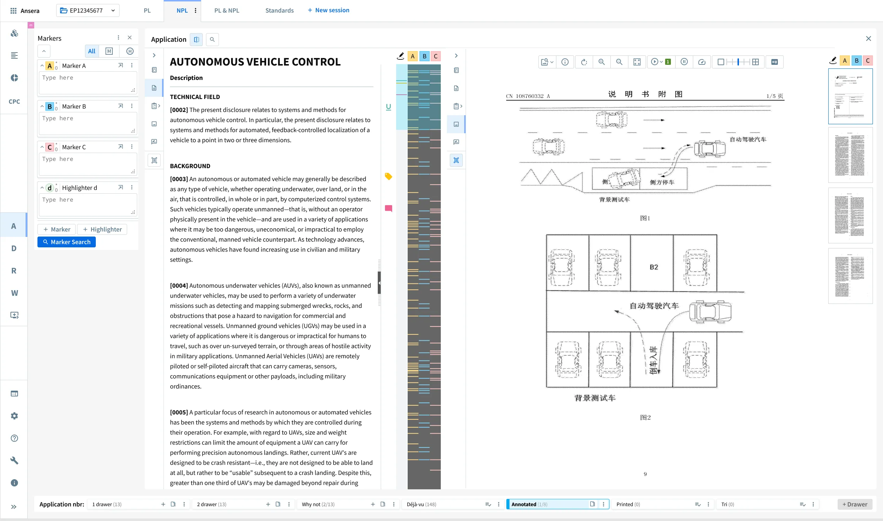Zoom in on the drawing viewer
This screenshot has height=521, width=883.
(x=601, y=62)
